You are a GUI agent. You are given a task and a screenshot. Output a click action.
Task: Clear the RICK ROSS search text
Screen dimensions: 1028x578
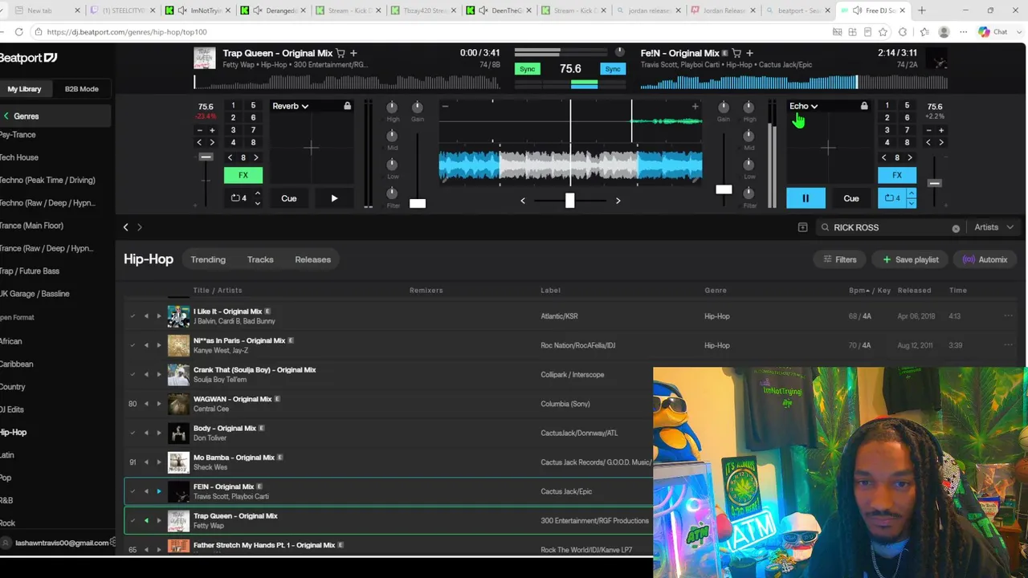coord(956,229)
